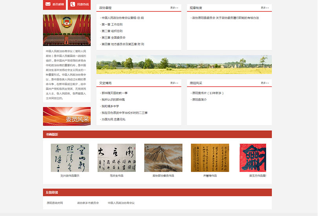View the 政协部分委员作品 mountain painting
Screen dimensions: 318x216
point(163,158)
